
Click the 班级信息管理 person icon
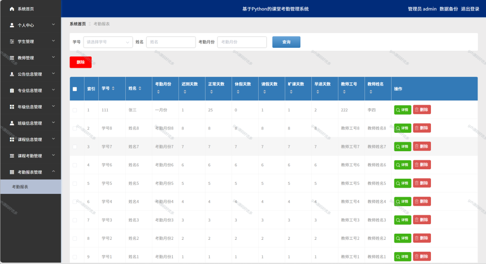(12, 123)
